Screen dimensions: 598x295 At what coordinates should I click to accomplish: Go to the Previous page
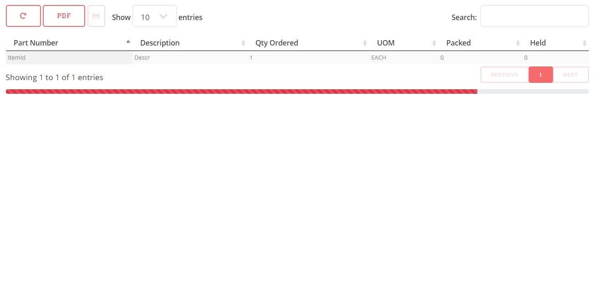pyautogui.click(x=504, y=75)
